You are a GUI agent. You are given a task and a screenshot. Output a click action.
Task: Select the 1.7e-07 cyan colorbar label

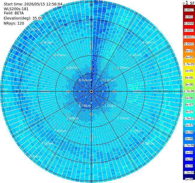(189, 118)
